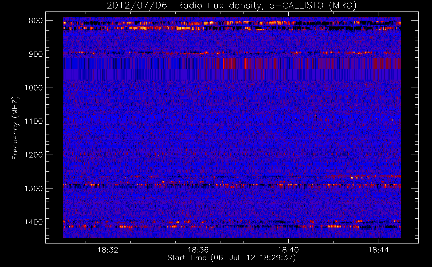Select the 800 frequency axis label
The image size is (432, 267).
pos(36,21)
